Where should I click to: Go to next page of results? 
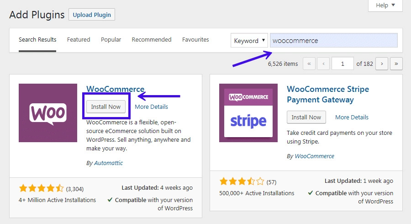(x=382, y=64)
